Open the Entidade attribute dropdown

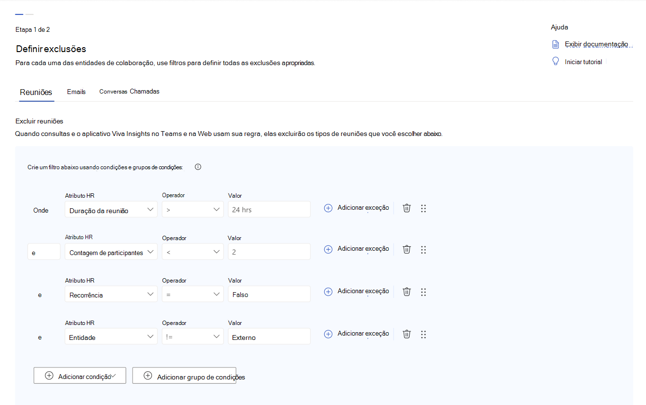tap(111, 337)
